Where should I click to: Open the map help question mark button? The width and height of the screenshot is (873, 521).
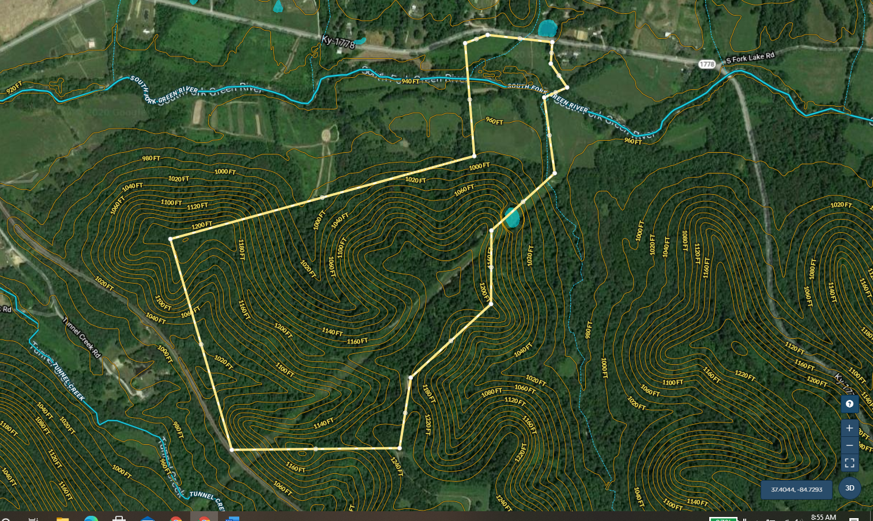849,404
